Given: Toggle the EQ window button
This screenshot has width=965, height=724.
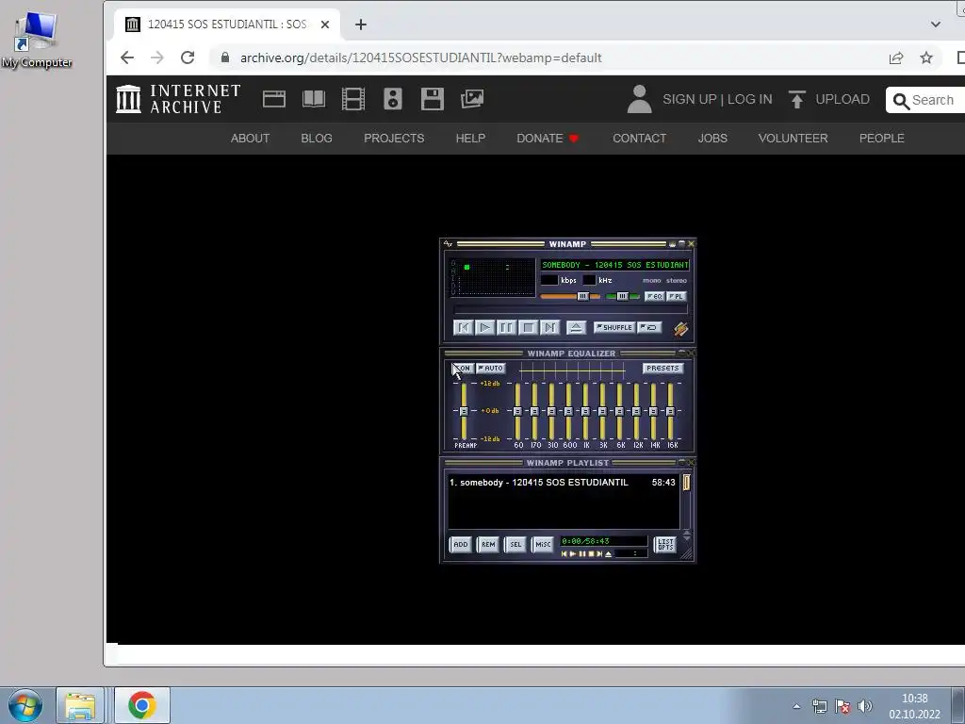Looking at the screenshot, I should [x=654, y=296].
